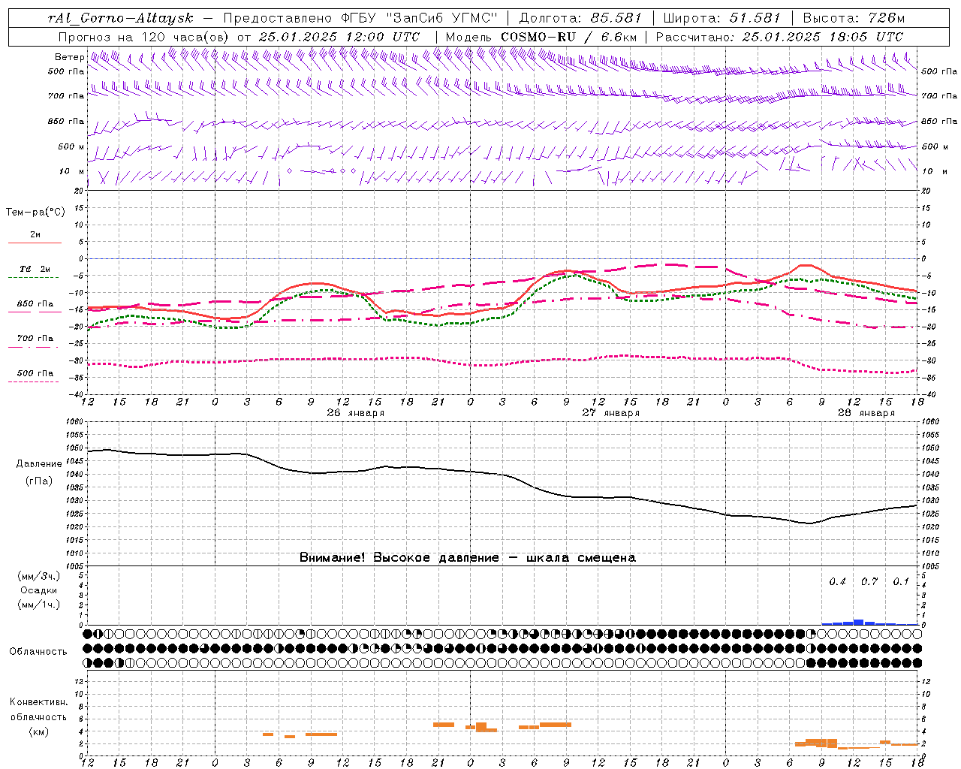Image resolution: width=961 pixels, height=769 pixels.
Task: Select the '2м' temperature legend entry
Action: tap(35, 235)
